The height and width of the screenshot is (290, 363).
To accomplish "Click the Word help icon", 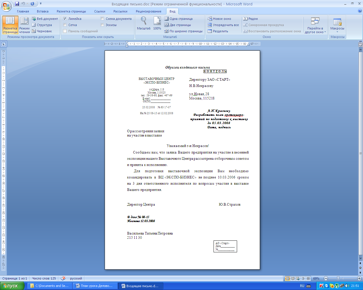I will click(x=360, y=11).
